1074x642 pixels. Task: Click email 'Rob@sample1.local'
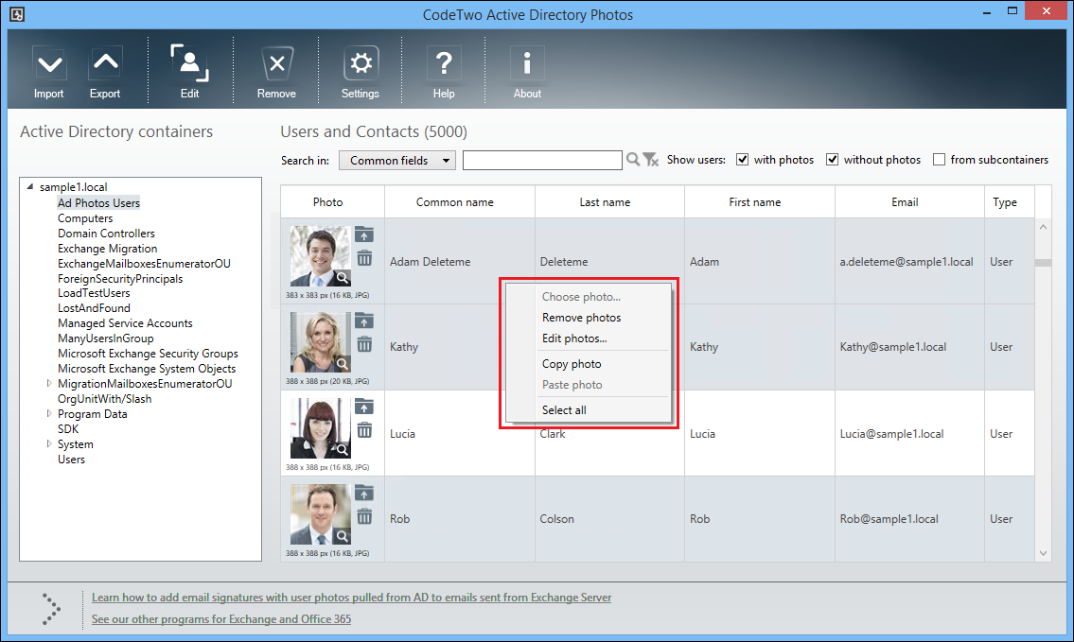(889, 519)
